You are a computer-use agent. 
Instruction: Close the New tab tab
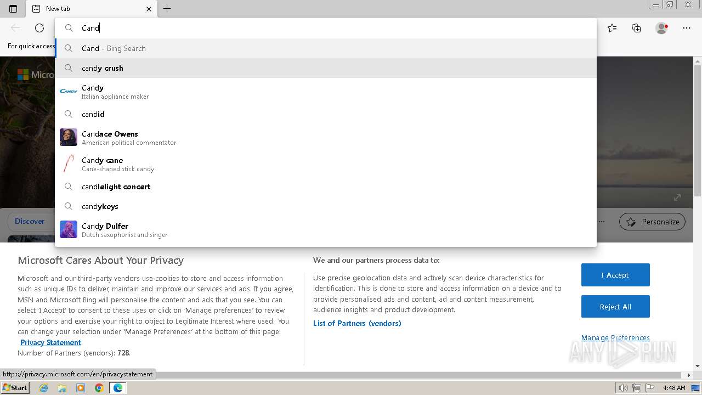click(x=149, y=9)
